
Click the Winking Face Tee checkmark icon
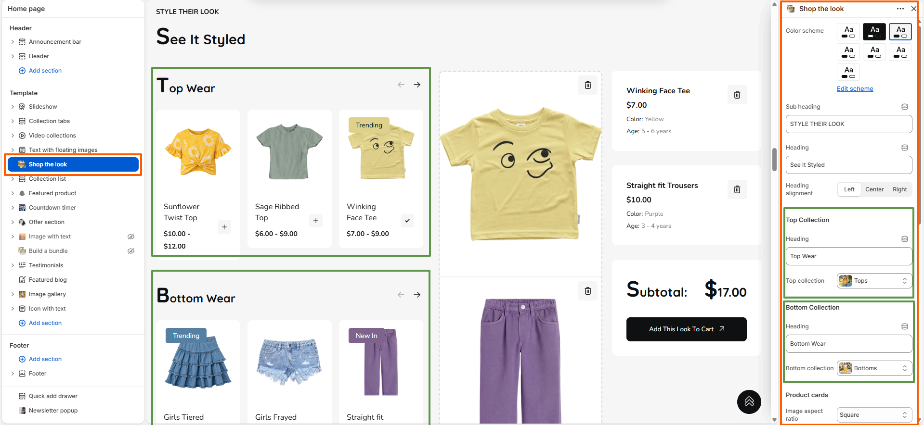point(407,221)
